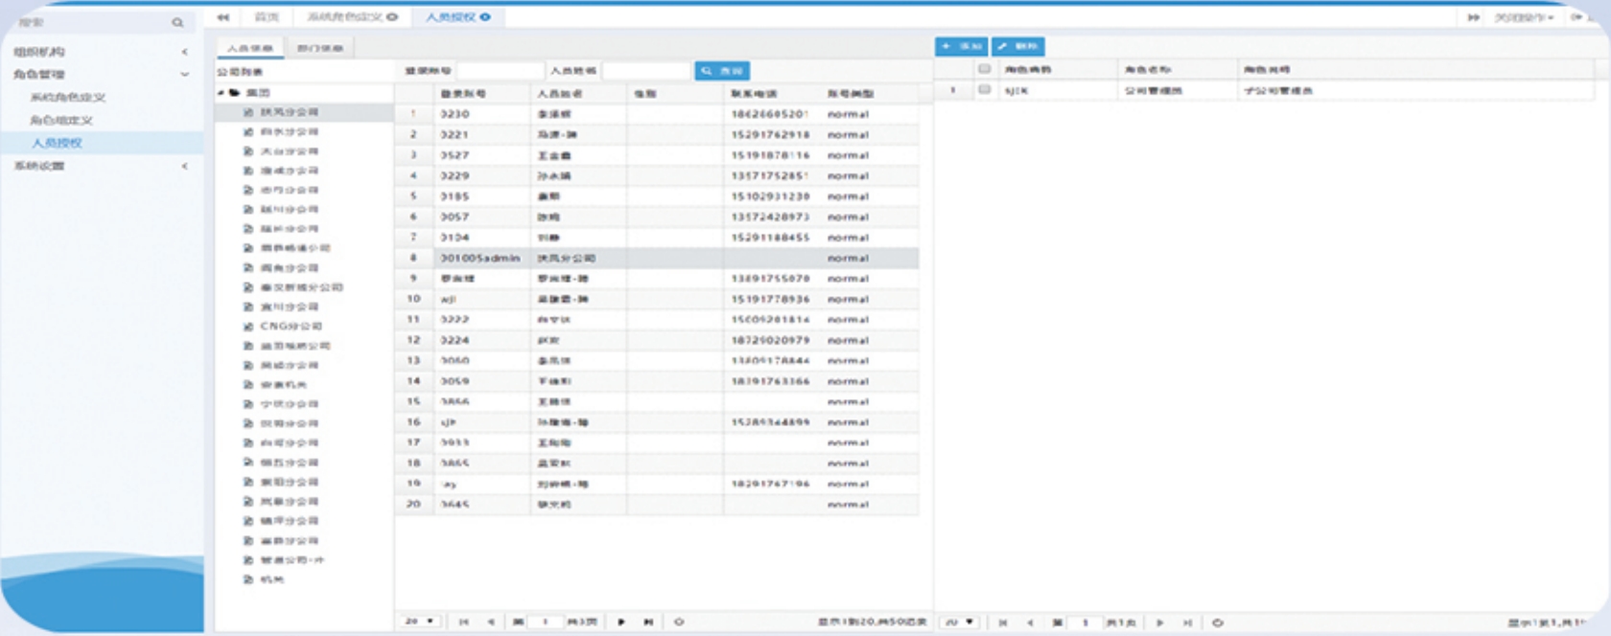The image size is (1611, 636).
Task: Open the personnel table page-size dropdown showing 20
Action: coord(420,622)
